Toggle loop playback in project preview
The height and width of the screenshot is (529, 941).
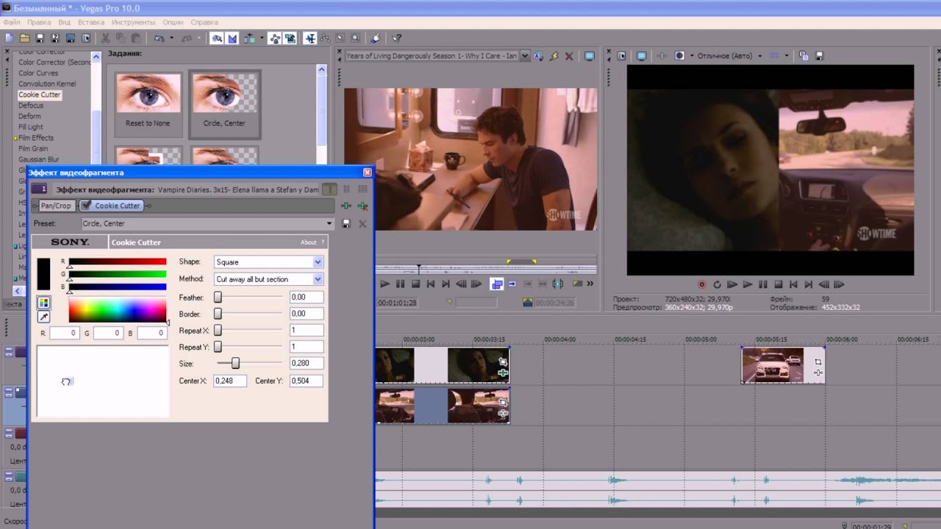(717, 284)
